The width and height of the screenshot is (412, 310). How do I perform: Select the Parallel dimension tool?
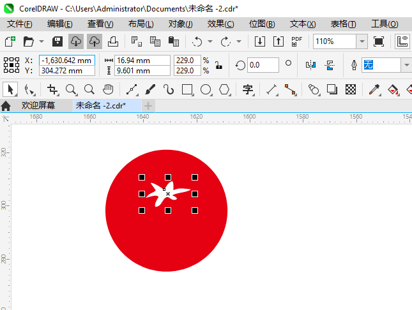tap(271, 89)
